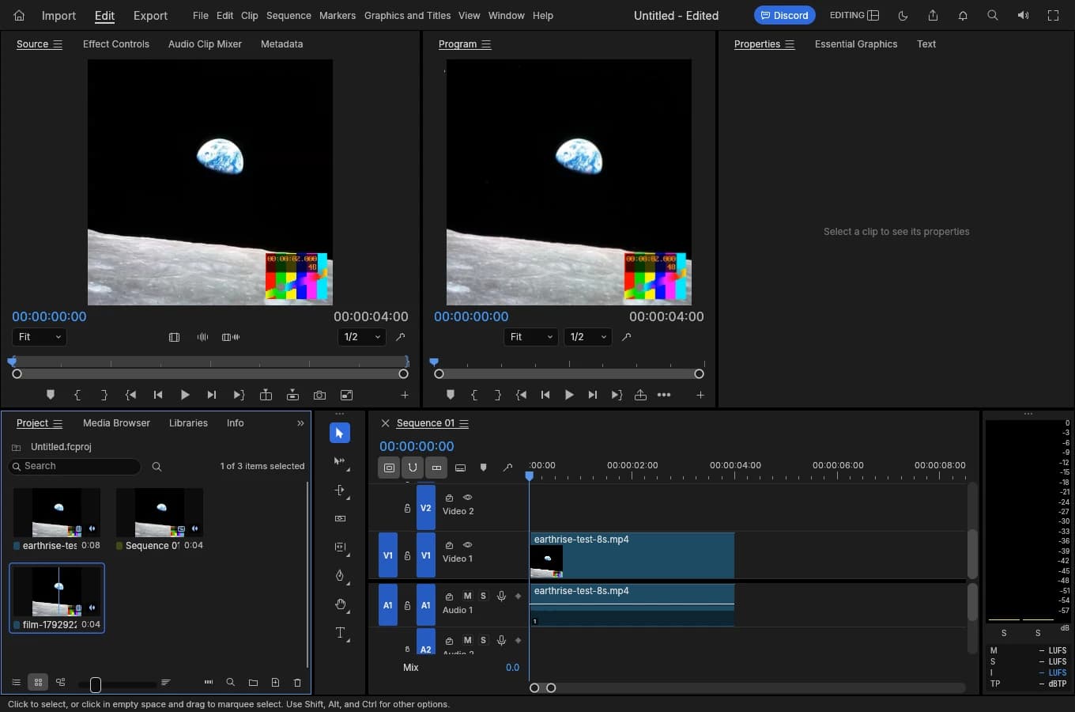The width and height of the screenshot is (1075, 712).
Task: Click Source monitor Overwrite button
Action: pyautogui.click(x=292, y=395)
